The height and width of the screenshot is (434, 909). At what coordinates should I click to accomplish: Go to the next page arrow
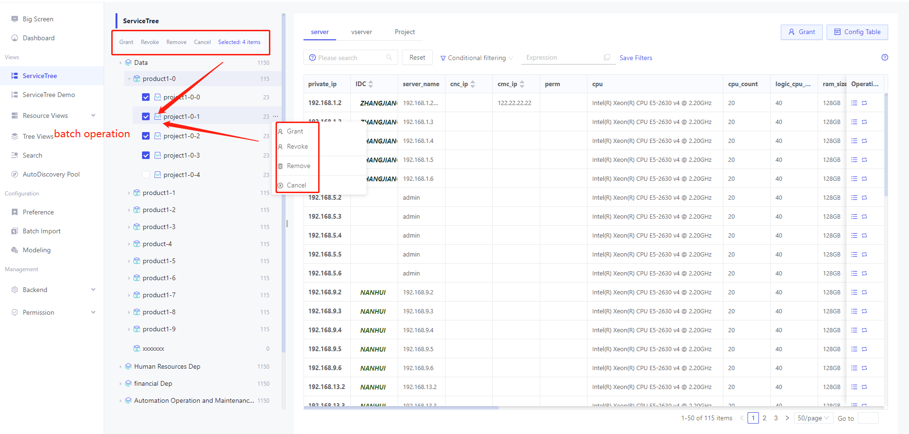(787, 418)
